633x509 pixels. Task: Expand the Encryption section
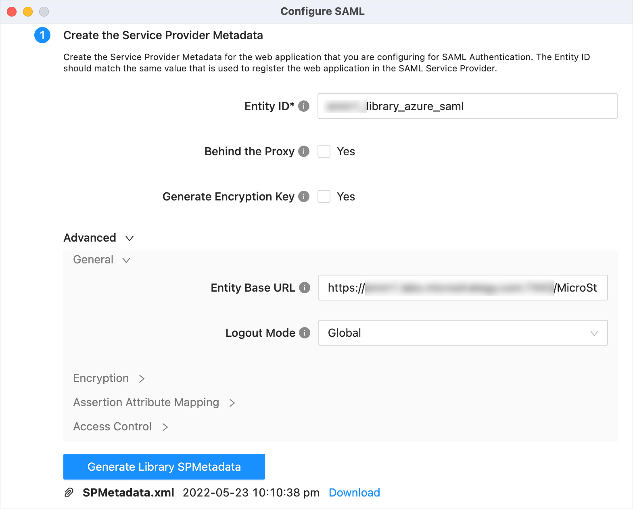coord(142,378)
